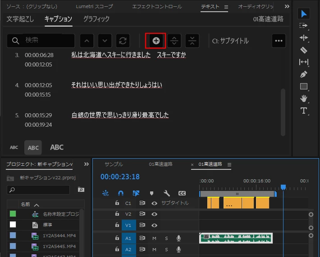Screen dimensions: 320x257
Task: Select the Ripple Edit tool
Action: 304,38
